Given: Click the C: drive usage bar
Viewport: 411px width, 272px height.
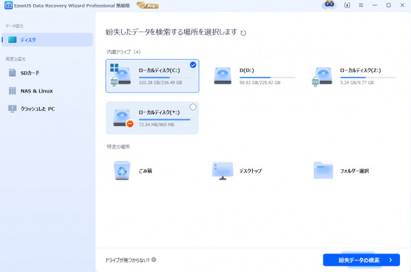Looking at the screenshot, I should [166, 77].
